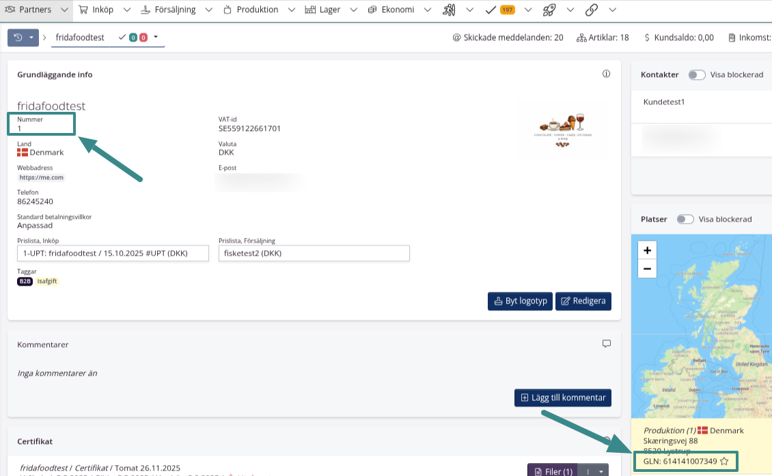Open the history dropdown button
The image size is (772, 476).
(23, 38)
